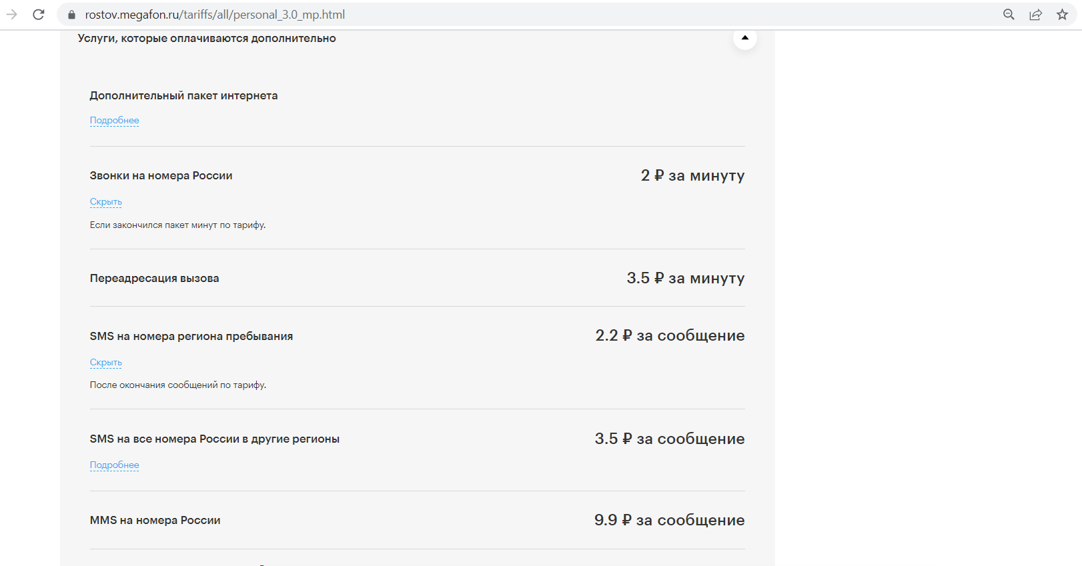
Task: Click the 2 ₽ за минуту price
Action: click(x=692, y=175)
